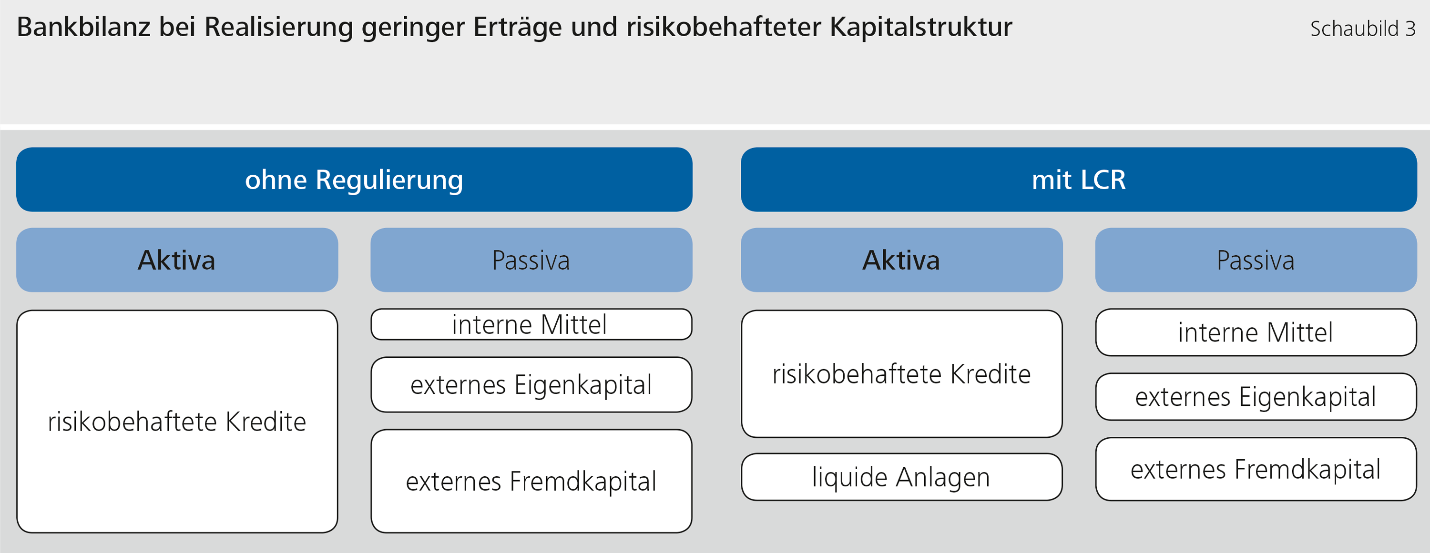Click 'interne Mittel' under ohne Regulierung

click(531, 324)
